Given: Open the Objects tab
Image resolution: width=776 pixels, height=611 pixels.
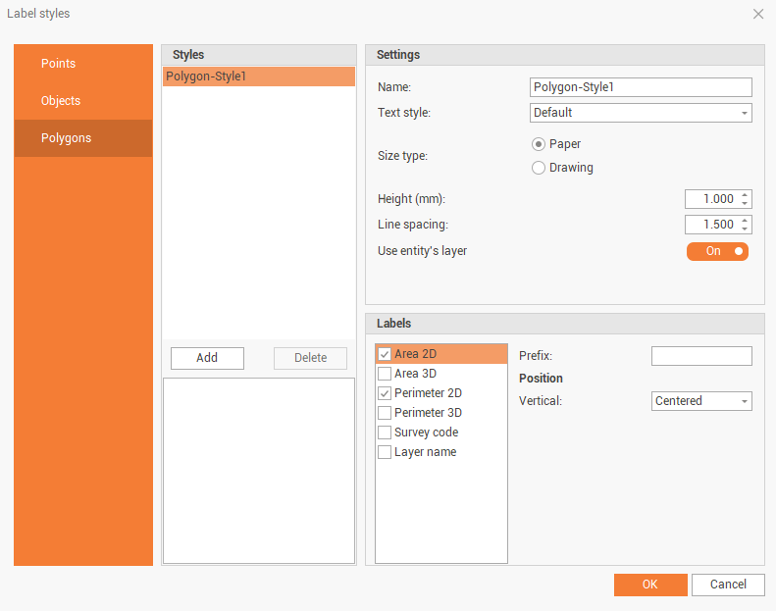Looking at the screenshot, I should click(x=61, y=101).
